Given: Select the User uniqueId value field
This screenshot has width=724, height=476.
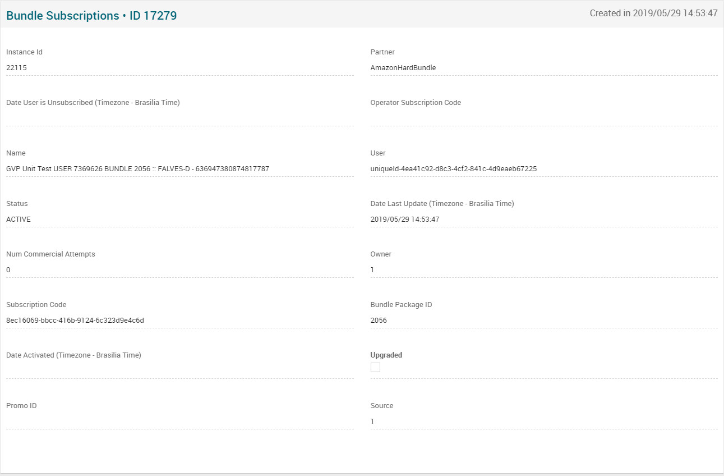Looking at the screenshot, I should point(543,168).
